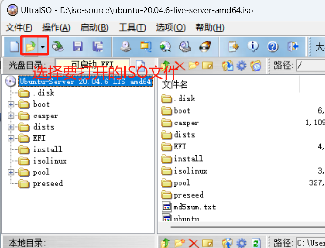
Task: Click the image 路径 input field showing /
Action: coord(311,66)
